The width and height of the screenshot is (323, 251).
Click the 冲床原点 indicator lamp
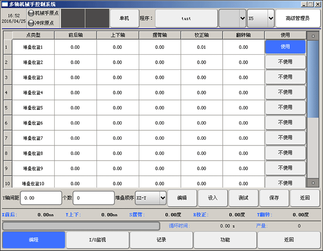click(x=31, y=23)
